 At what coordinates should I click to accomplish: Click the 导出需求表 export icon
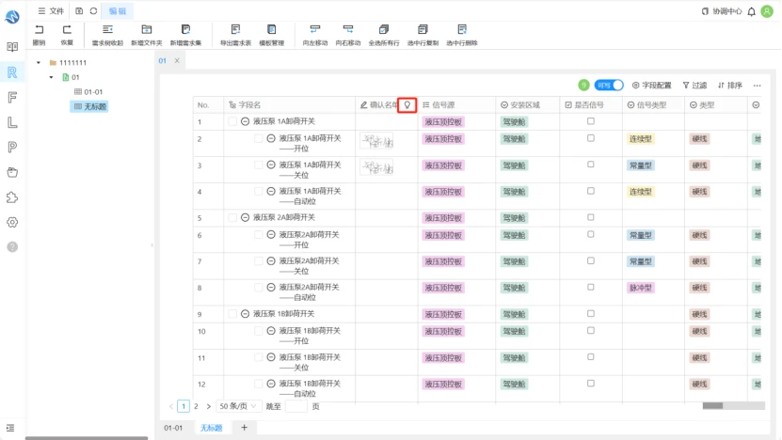(235, 30)
